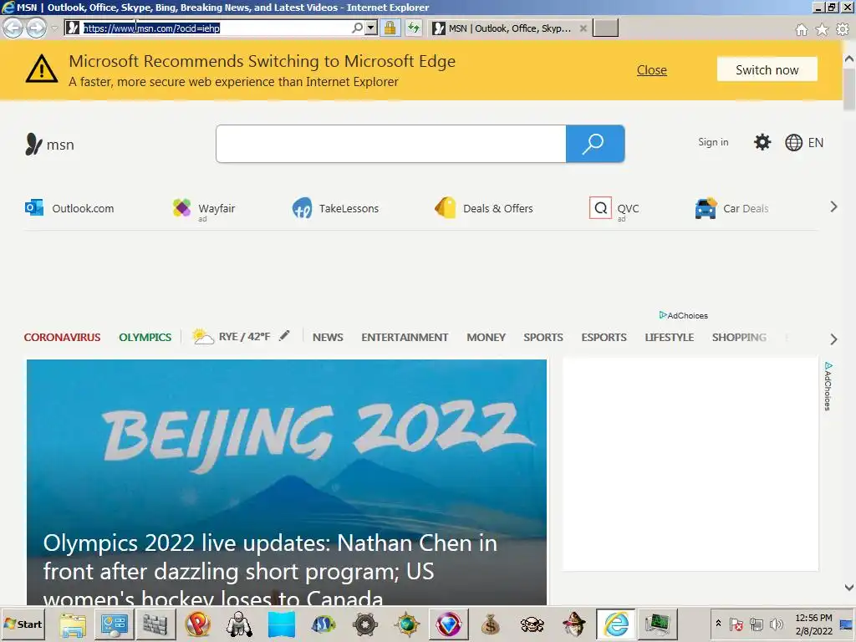Open the Control Panel taskbar icon
Image resolution: width=856 pixels, height=642 pixels.
[x=114, y=624]
